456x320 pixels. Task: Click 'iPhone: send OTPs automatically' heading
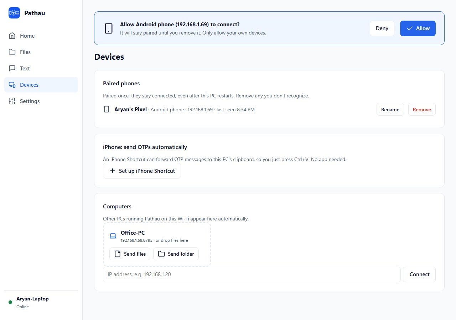click(145, 147)
